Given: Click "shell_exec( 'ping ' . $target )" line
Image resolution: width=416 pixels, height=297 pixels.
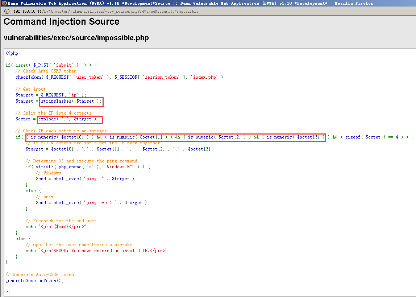Looking at the screenshot, I should [x=87, y=179].
